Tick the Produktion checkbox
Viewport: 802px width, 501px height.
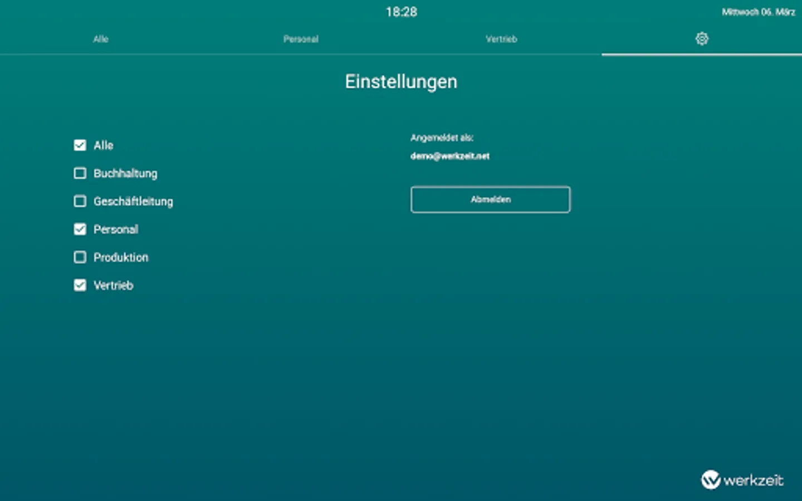pyautogui.click(x=80, y=257)
